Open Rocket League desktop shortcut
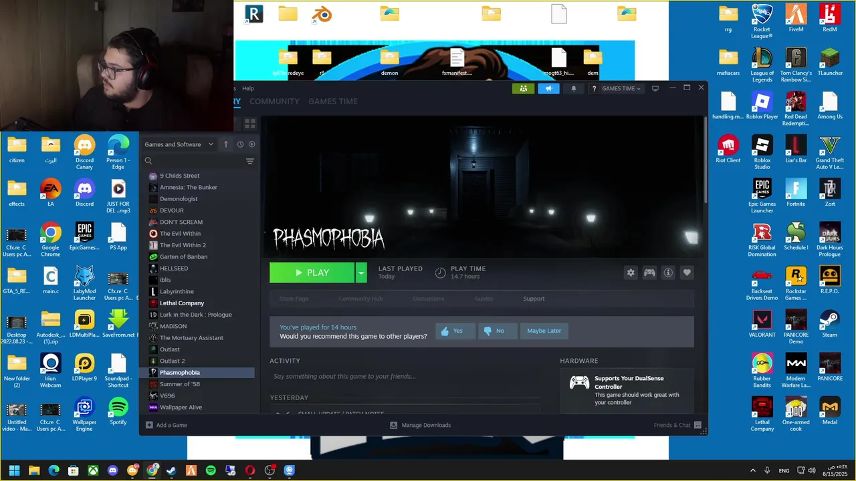The width and height of the screenshot is (856, 481). coord(762,21)
